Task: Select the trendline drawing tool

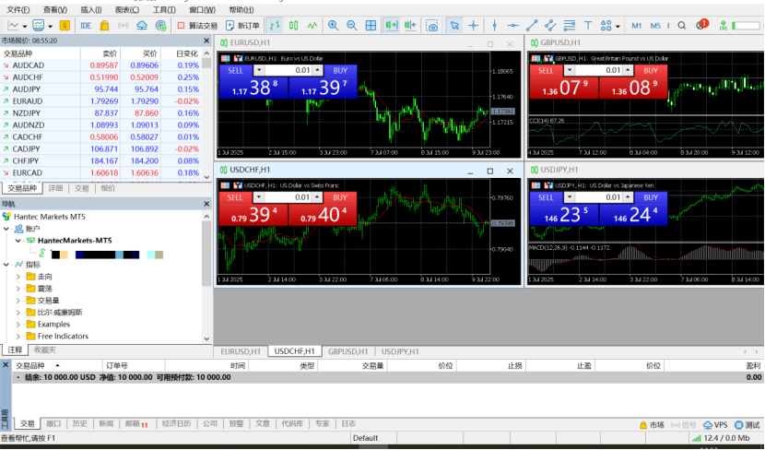Action: (x=532, y=26)
